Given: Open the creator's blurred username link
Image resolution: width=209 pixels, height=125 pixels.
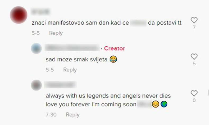Looking at the screenshot, I should coord(72,48).
